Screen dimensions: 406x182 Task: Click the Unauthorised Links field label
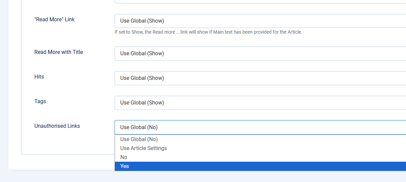(57, 126)
